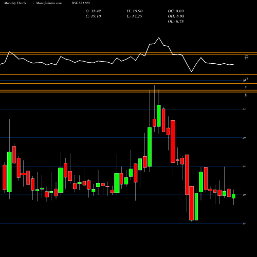Click the 19 price axis label
The width and height of the screenshot is (257, 257).
244,195
